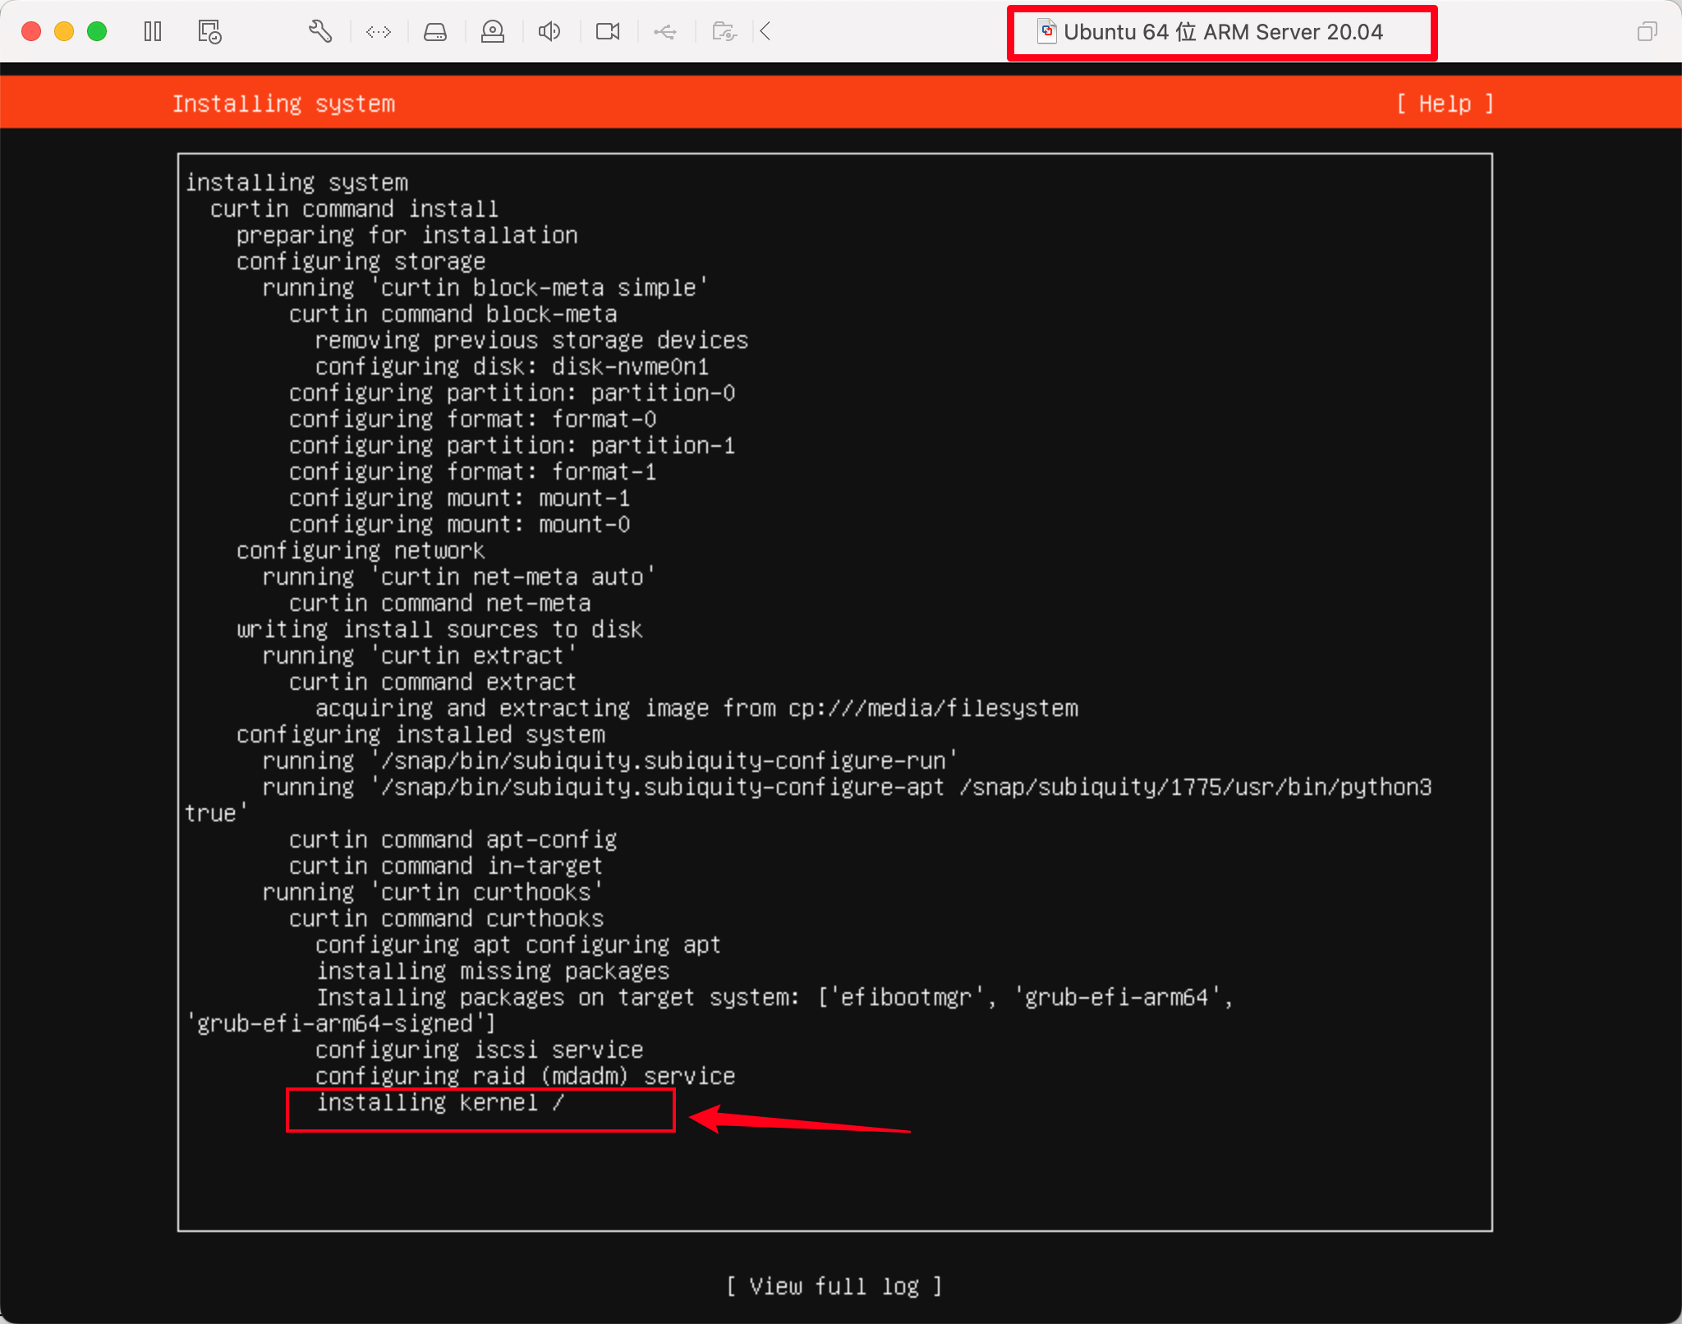Click the 'Installing system' header text
The image size is (1682, 1324).
(283, 103)
